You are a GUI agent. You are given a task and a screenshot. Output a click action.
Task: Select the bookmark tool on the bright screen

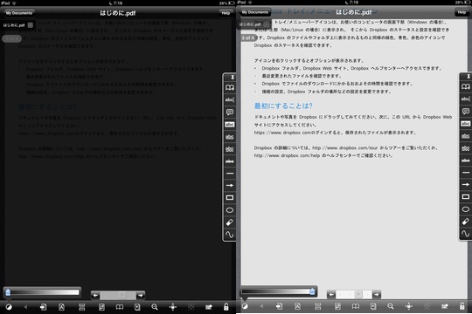(466, 87)
